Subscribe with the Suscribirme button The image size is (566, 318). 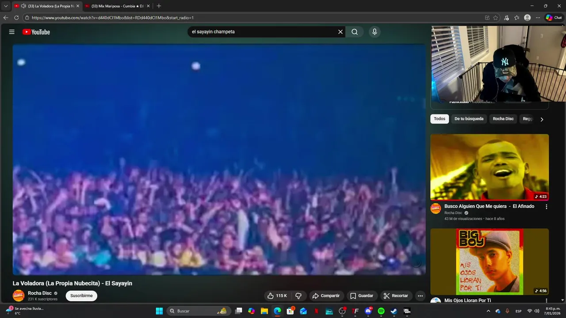click(81, 296)
